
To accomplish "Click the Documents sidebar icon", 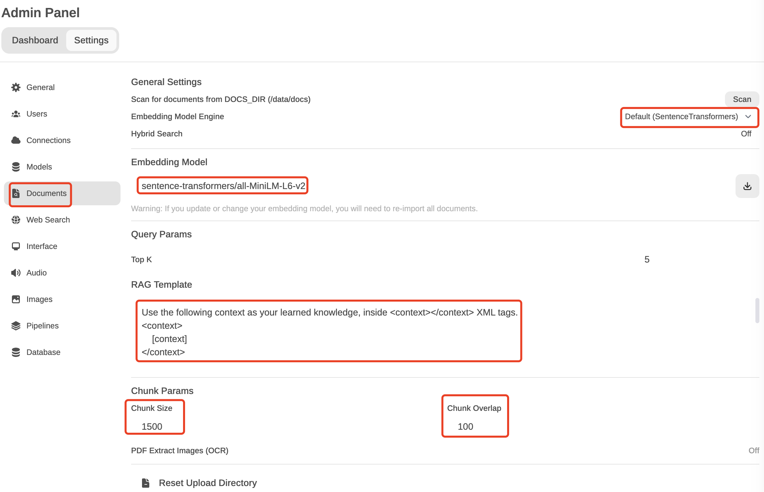I will click(16, 193).
